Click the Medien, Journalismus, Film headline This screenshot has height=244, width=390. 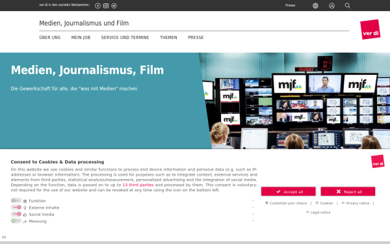click(x=87, y=70)
